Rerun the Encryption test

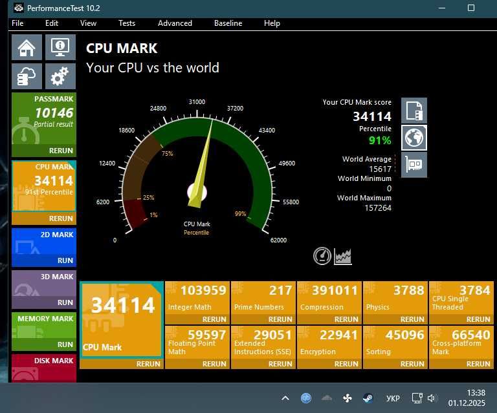tap(346, 364)
